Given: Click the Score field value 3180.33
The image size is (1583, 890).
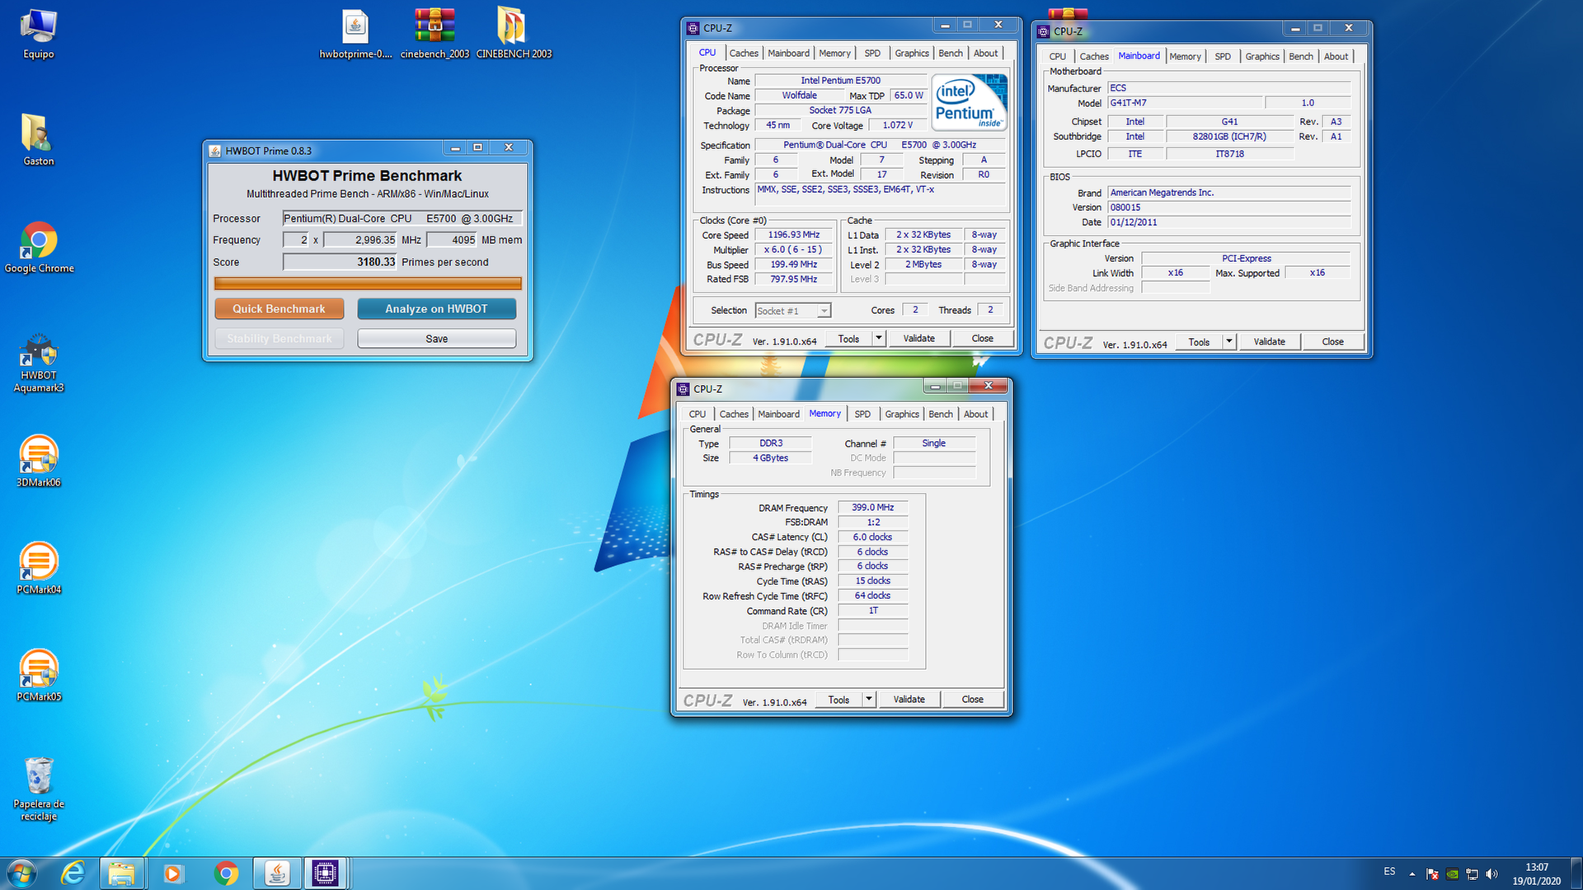Looking at the screenshot, I should 340,262.
